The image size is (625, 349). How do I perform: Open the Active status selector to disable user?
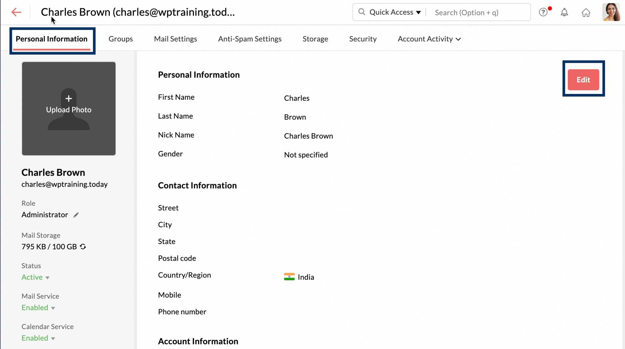click(35, 277)
